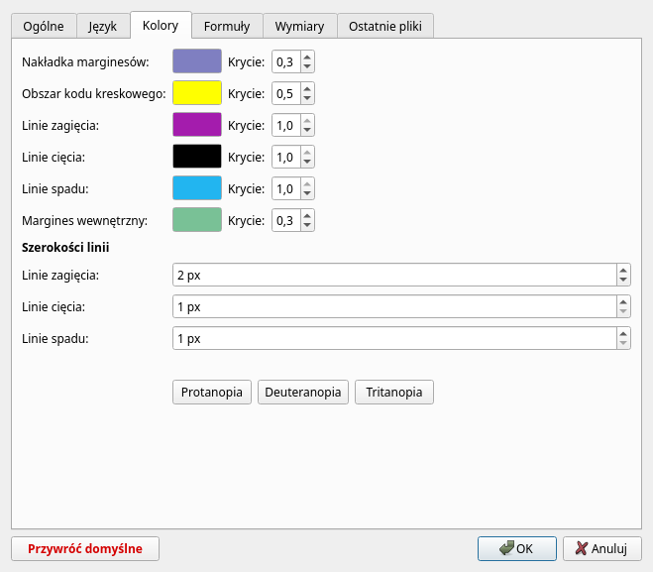
Task: Apply the Protanopia color preset
Action: (212, 393)
